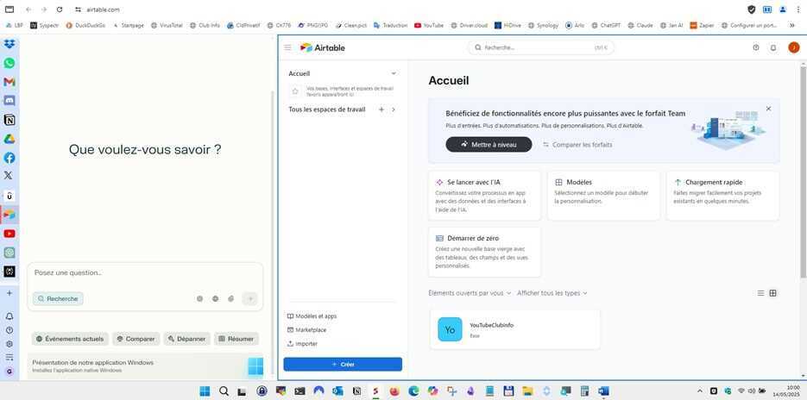This screenshot has width=807, height=400.
Task: Open Discord from the browser sidebar
Action: tap(9, 101)
